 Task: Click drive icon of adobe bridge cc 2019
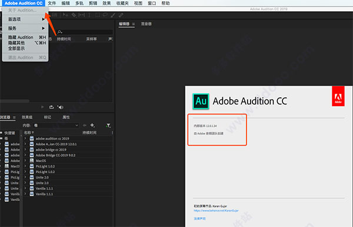pos(32,150)
